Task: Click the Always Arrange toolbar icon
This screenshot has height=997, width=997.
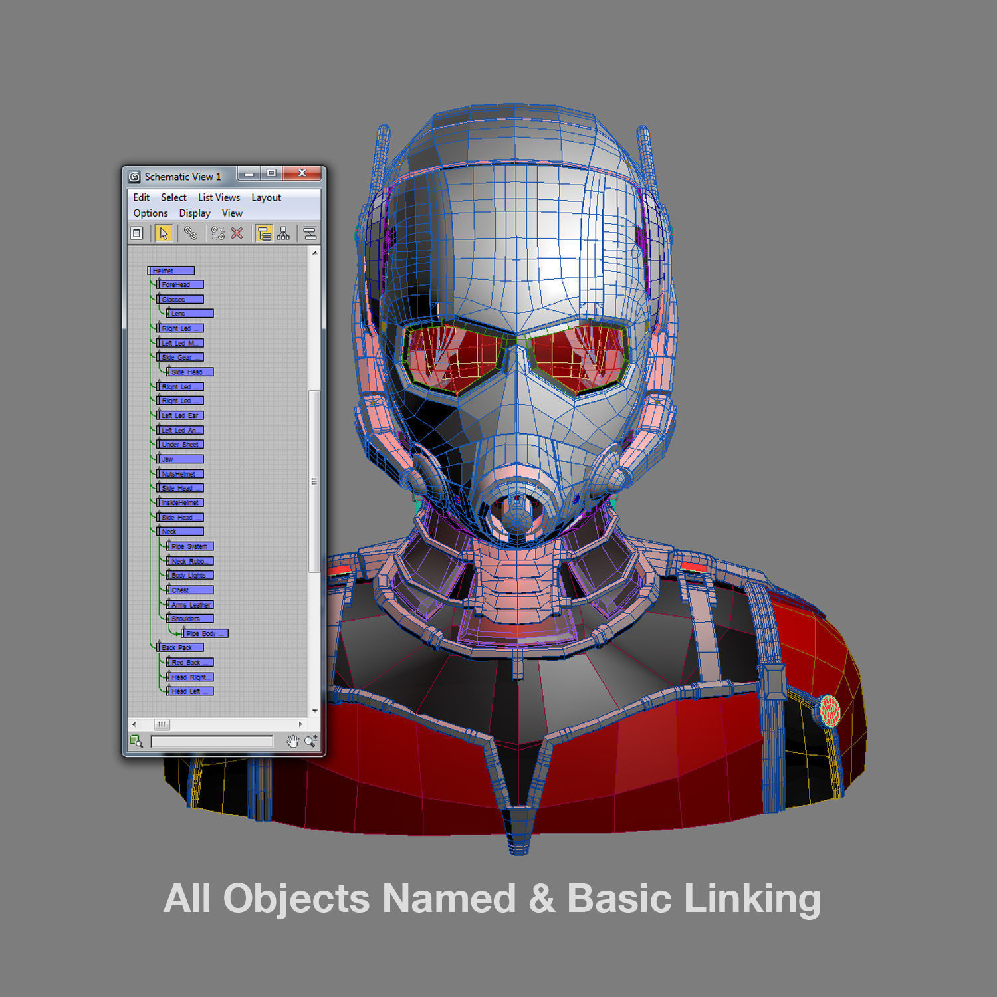Action: click(x=310, y=233)
